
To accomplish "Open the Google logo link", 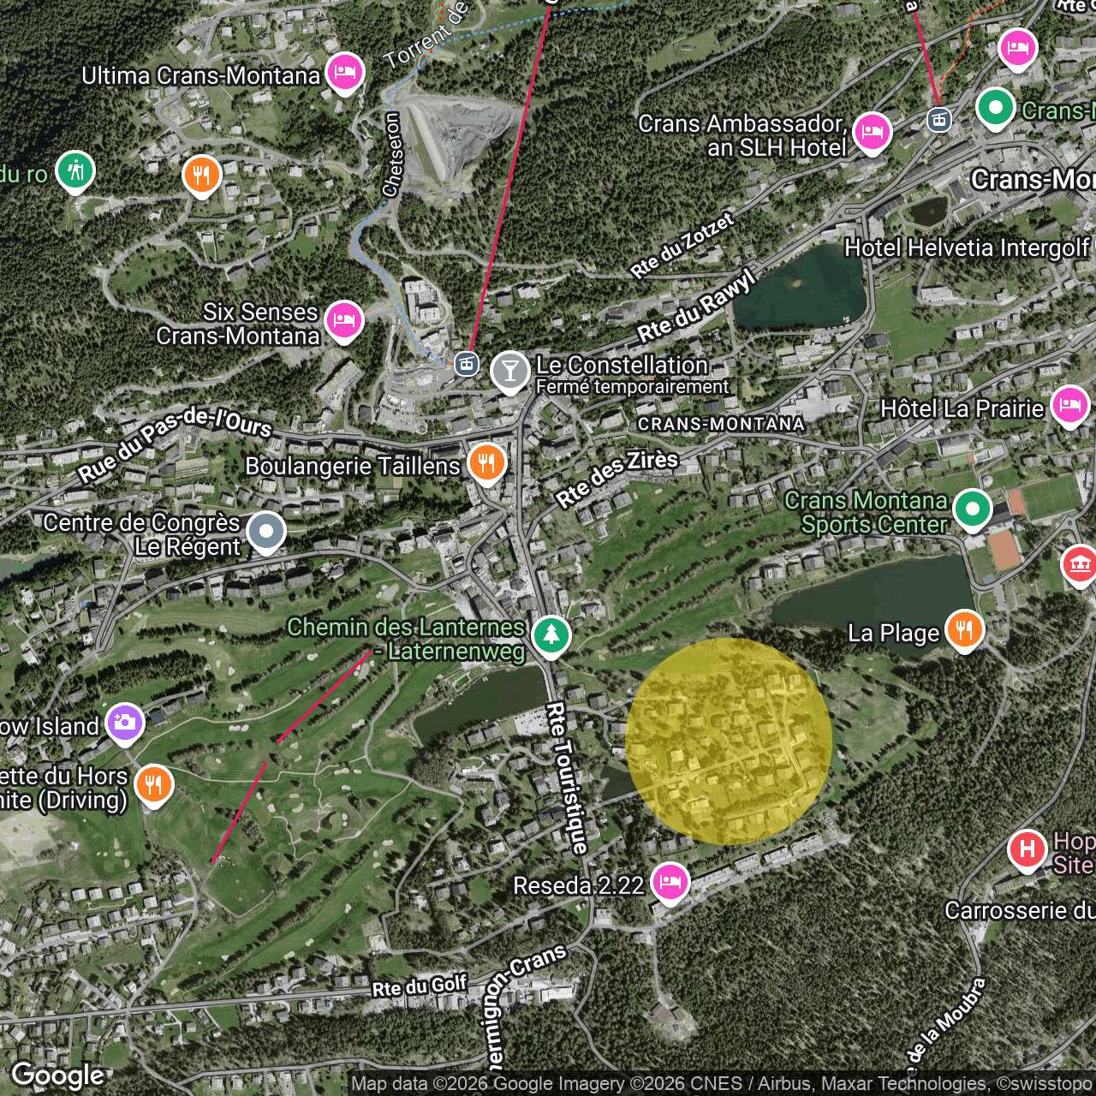I will pos(57,1075).
